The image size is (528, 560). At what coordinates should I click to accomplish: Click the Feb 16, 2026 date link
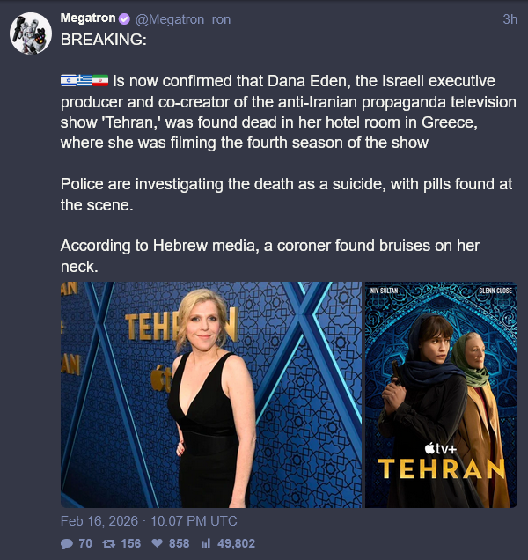coord(99,521)
